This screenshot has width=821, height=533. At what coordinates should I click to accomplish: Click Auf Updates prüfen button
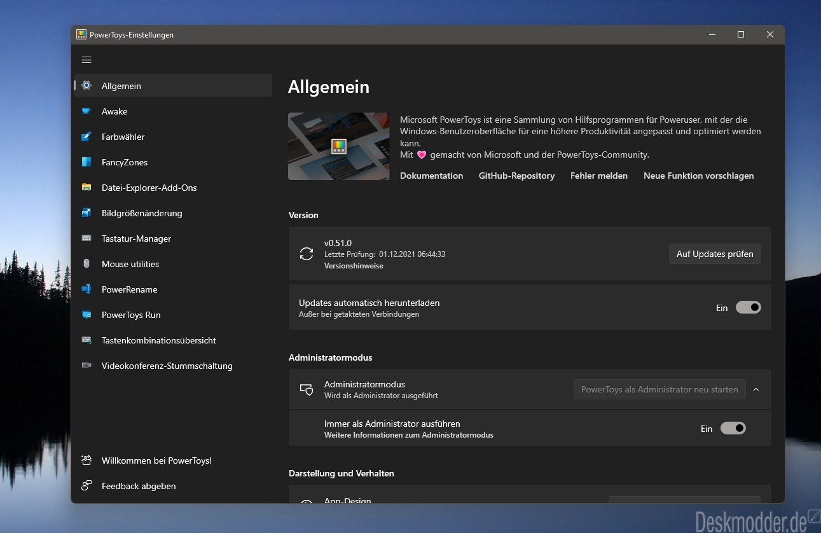pyautogui.click(x=715, y=254)
